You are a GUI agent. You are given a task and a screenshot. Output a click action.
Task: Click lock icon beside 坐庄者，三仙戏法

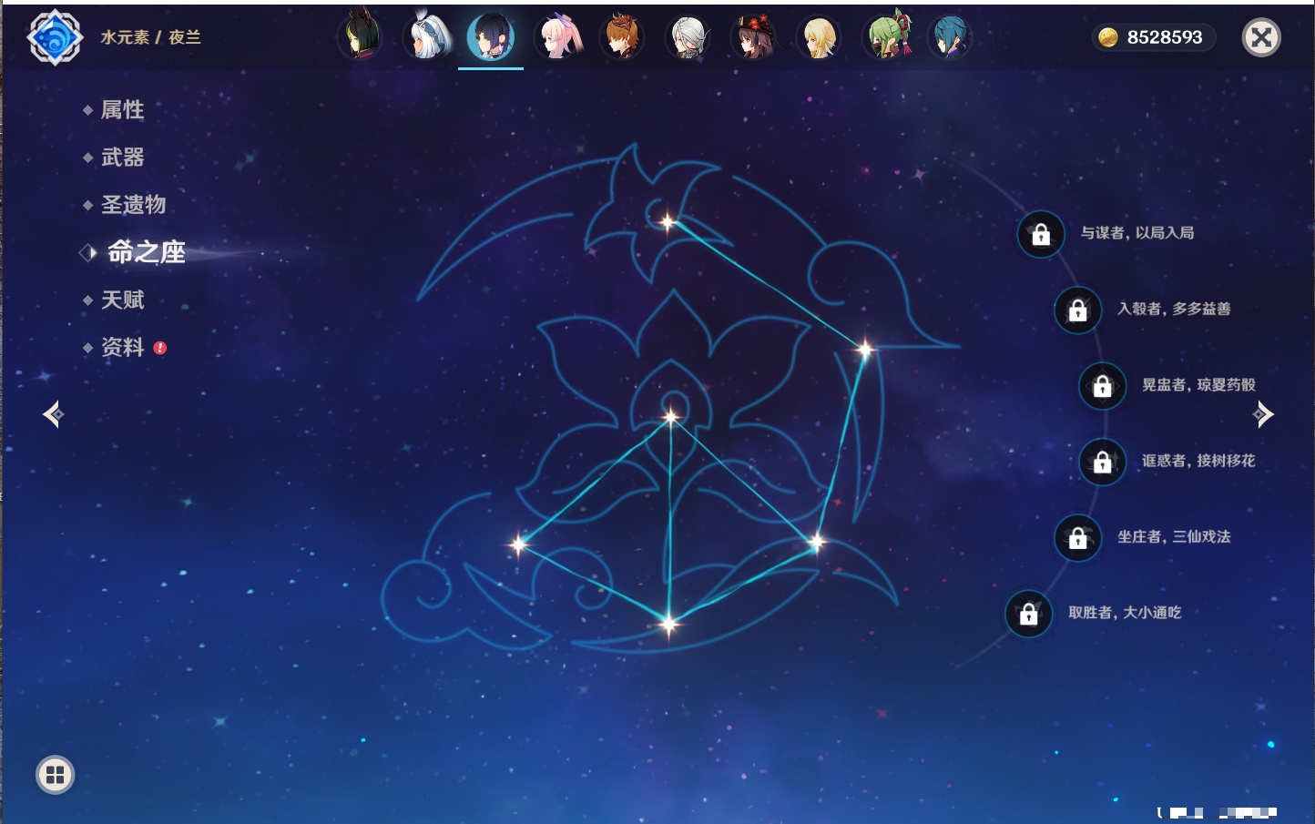1078,538
